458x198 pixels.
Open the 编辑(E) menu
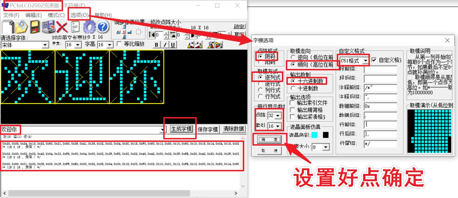point(33,15)
